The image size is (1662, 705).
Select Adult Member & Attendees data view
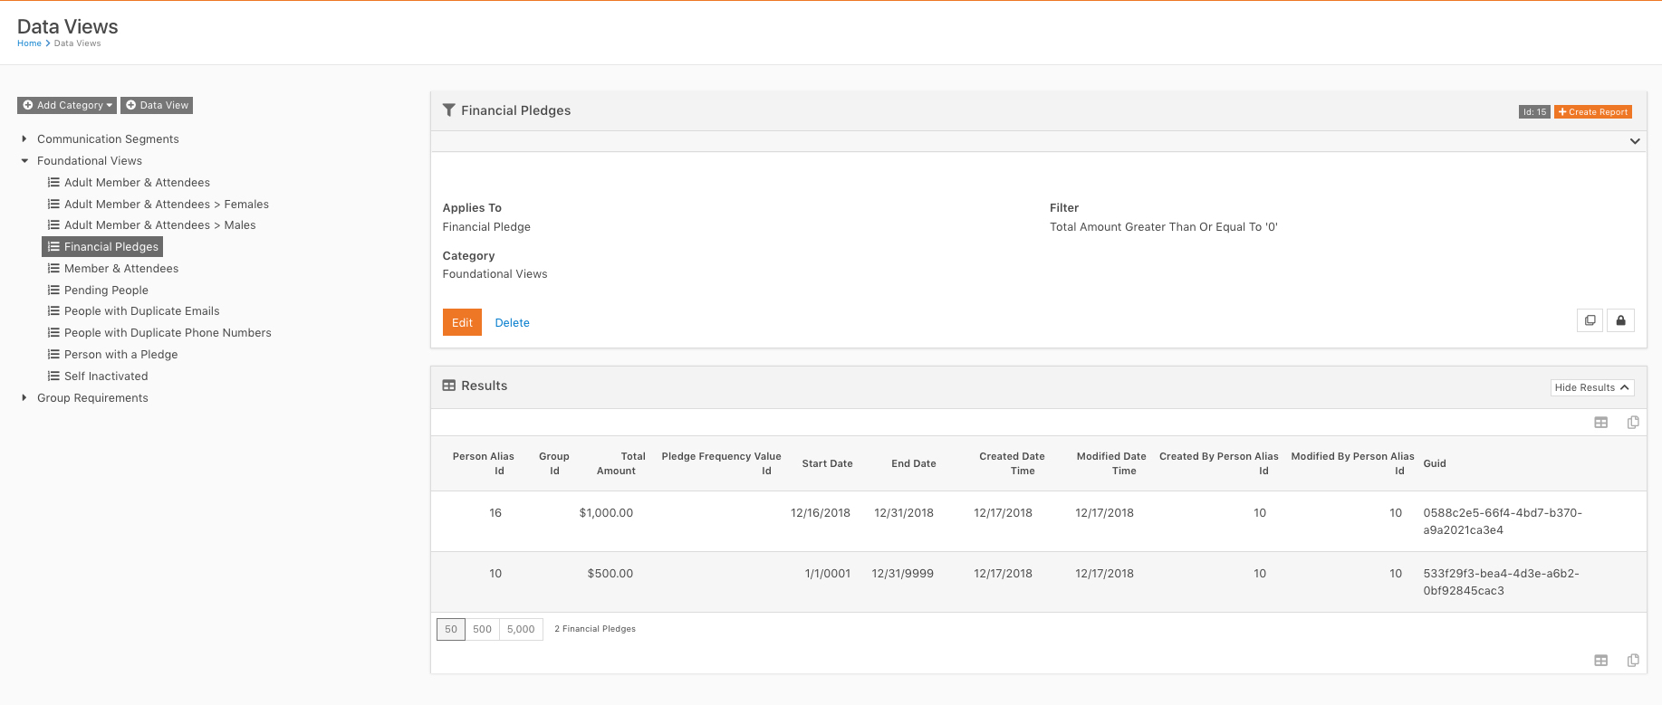click(x=137, y=182)
